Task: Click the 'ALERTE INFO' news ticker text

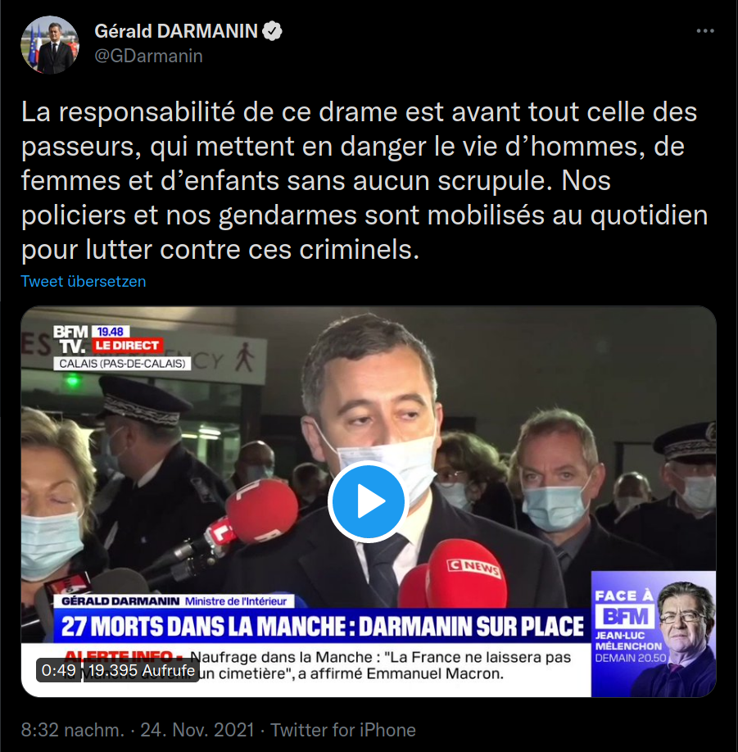Action: 123,656
